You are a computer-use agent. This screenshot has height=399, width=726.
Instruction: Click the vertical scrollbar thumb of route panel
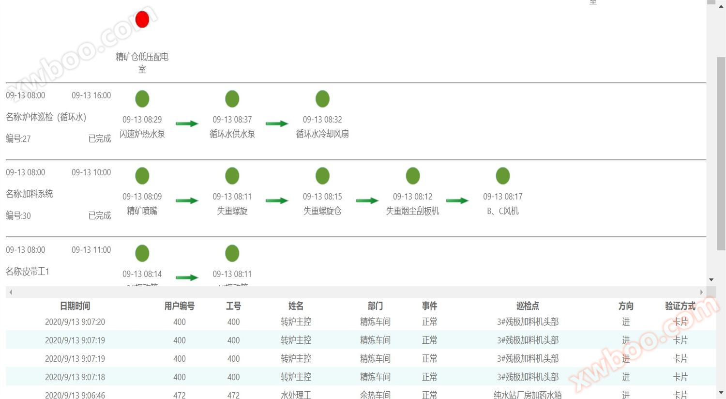[721, 153]
